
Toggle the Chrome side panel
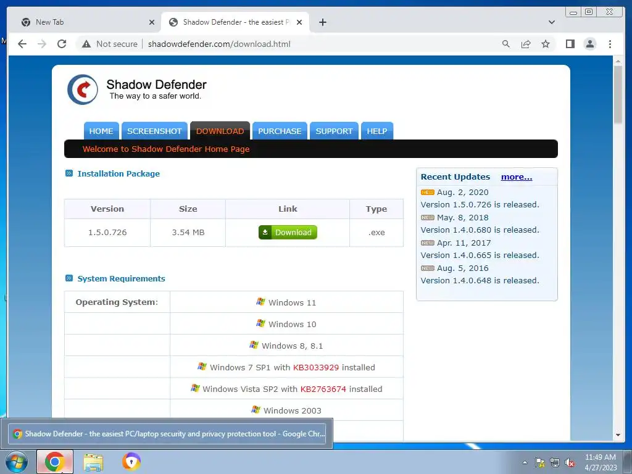coord(570,44)
